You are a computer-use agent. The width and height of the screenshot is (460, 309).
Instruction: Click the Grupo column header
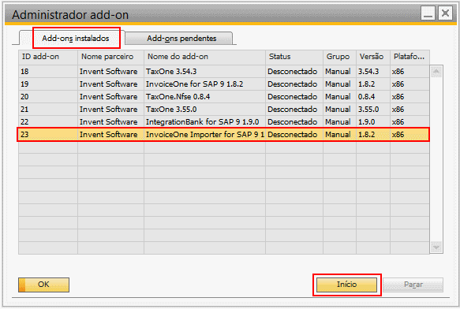click(x=340, y=57)
